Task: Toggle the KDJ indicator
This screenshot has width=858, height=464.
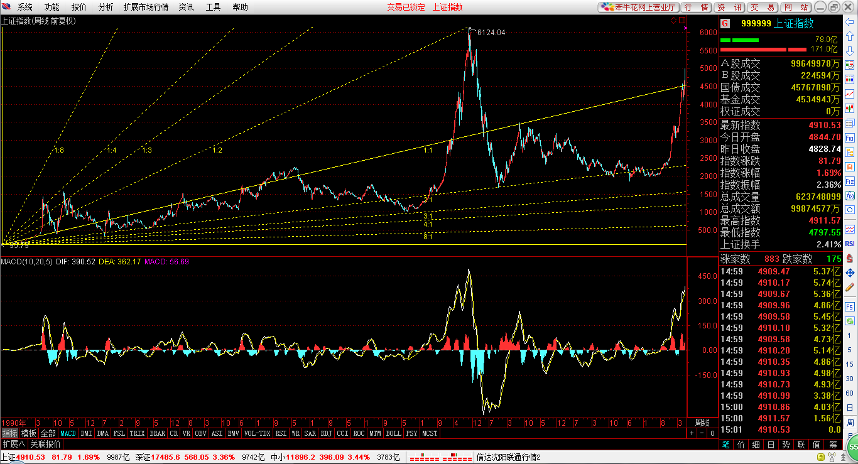Action: pos(326,433)
